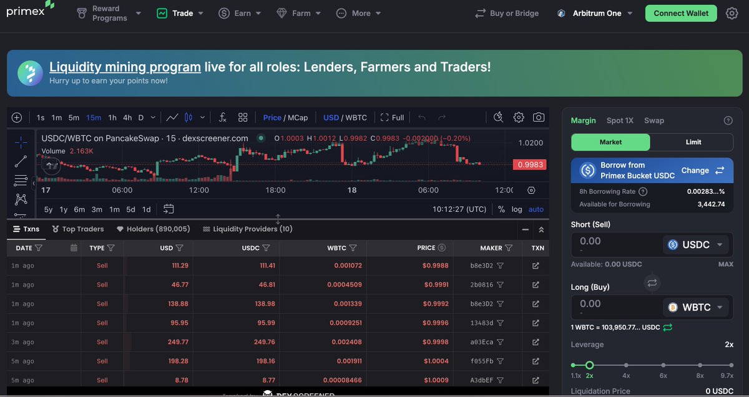Viewport: 749px width, 397px height.
Task: Open the Earn dropdown menu
Action: coord(240,13)
